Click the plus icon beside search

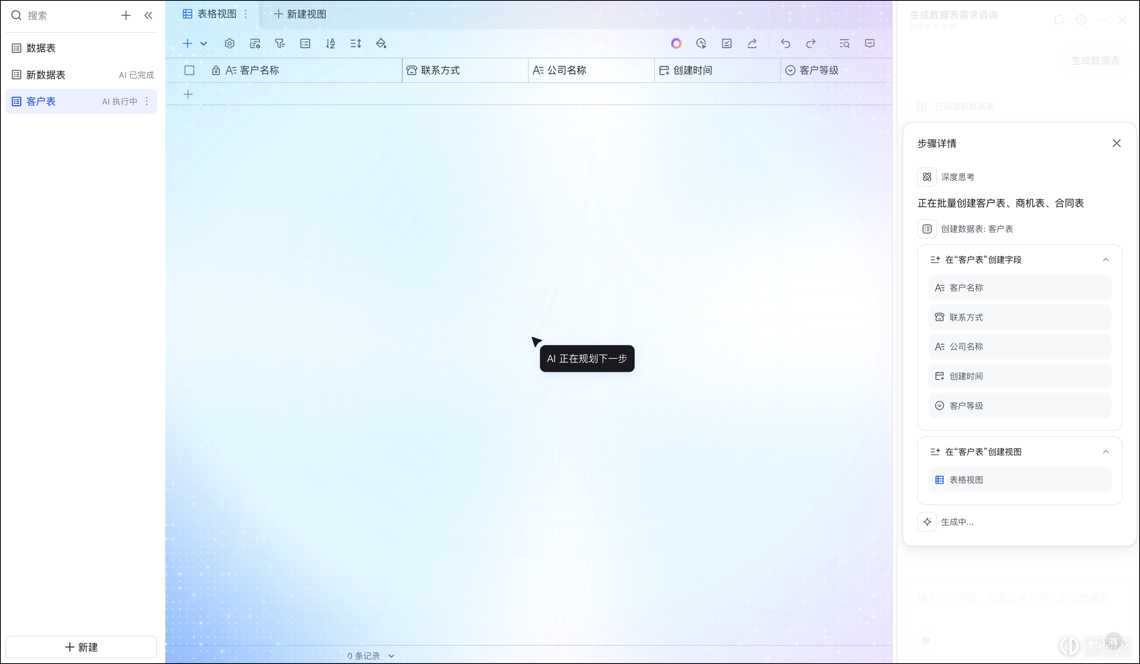coord(126,15)
